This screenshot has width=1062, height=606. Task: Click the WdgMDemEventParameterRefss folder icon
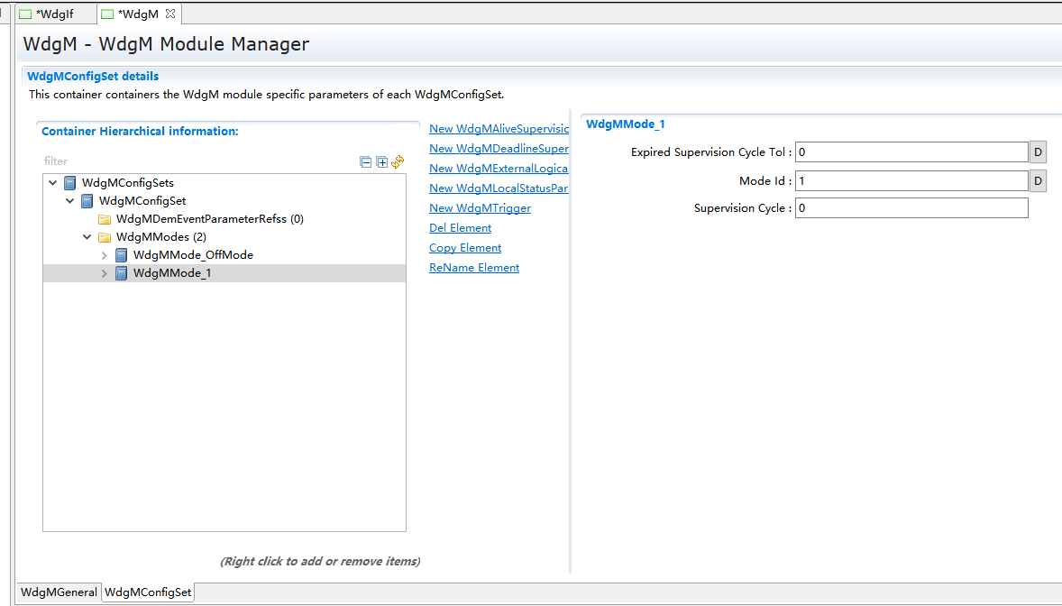tap(105, 219)
